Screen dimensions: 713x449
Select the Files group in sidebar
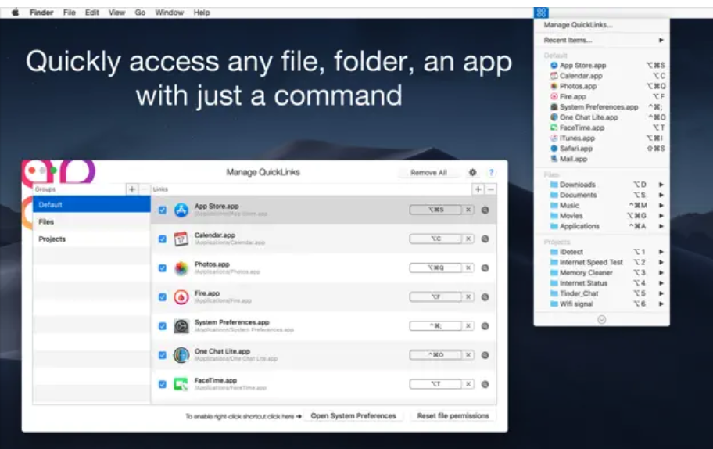91,222
